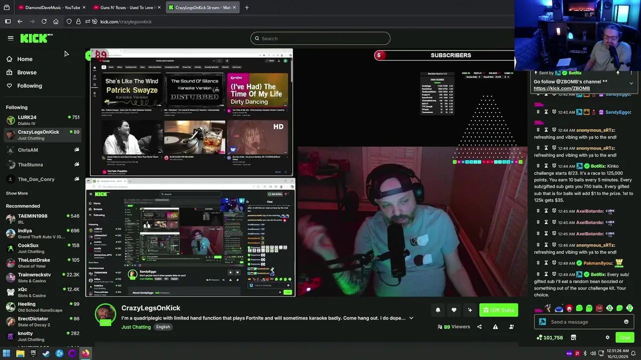The image size is (641, 360).
Task: Click the Send a message chat field
Action: pyautogui.click(x=584, y=322)
